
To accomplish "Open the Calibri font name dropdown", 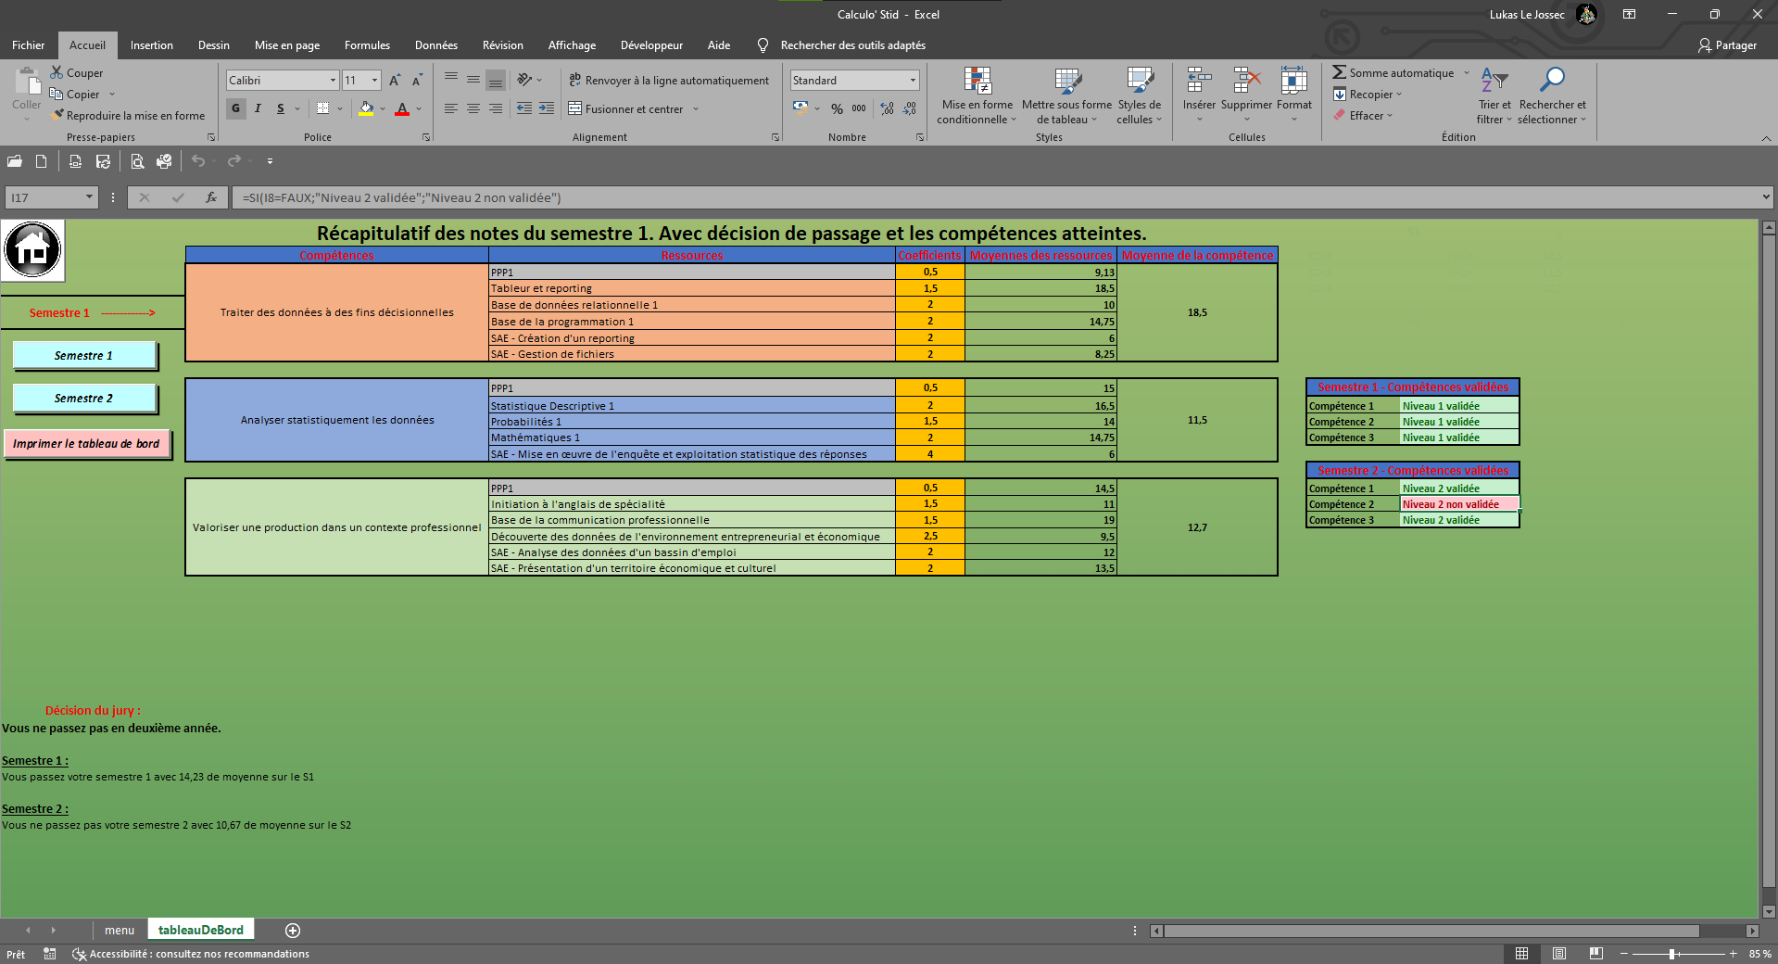I will pos(333,81).
